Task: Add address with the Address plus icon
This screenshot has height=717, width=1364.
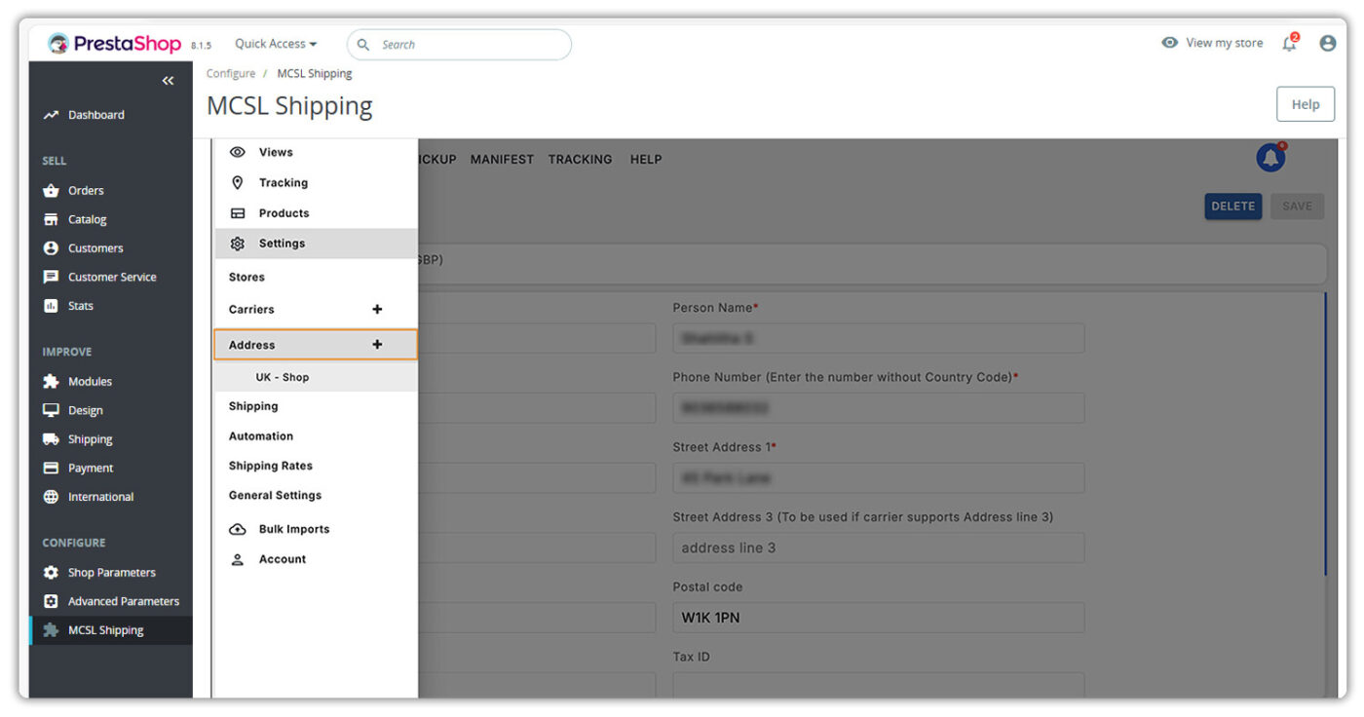Action: [377, 345]
